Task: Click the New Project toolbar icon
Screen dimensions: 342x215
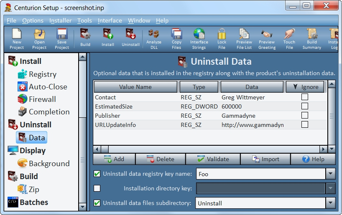Action: click(17, 39)
